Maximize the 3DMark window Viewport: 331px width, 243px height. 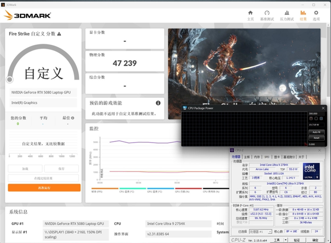click(x=314, y=5)
